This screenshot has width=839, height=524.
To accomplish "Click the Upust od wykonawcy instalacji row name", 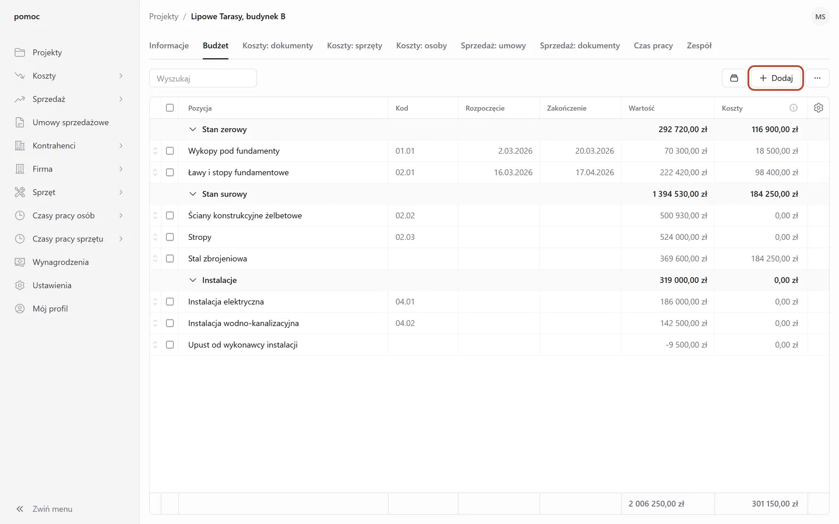I will [243, 345].
